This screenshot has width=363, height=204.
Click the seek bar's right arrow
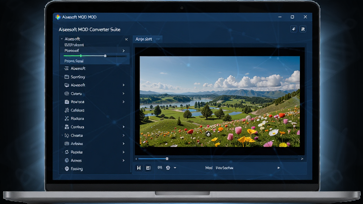[x=302, y=159]
